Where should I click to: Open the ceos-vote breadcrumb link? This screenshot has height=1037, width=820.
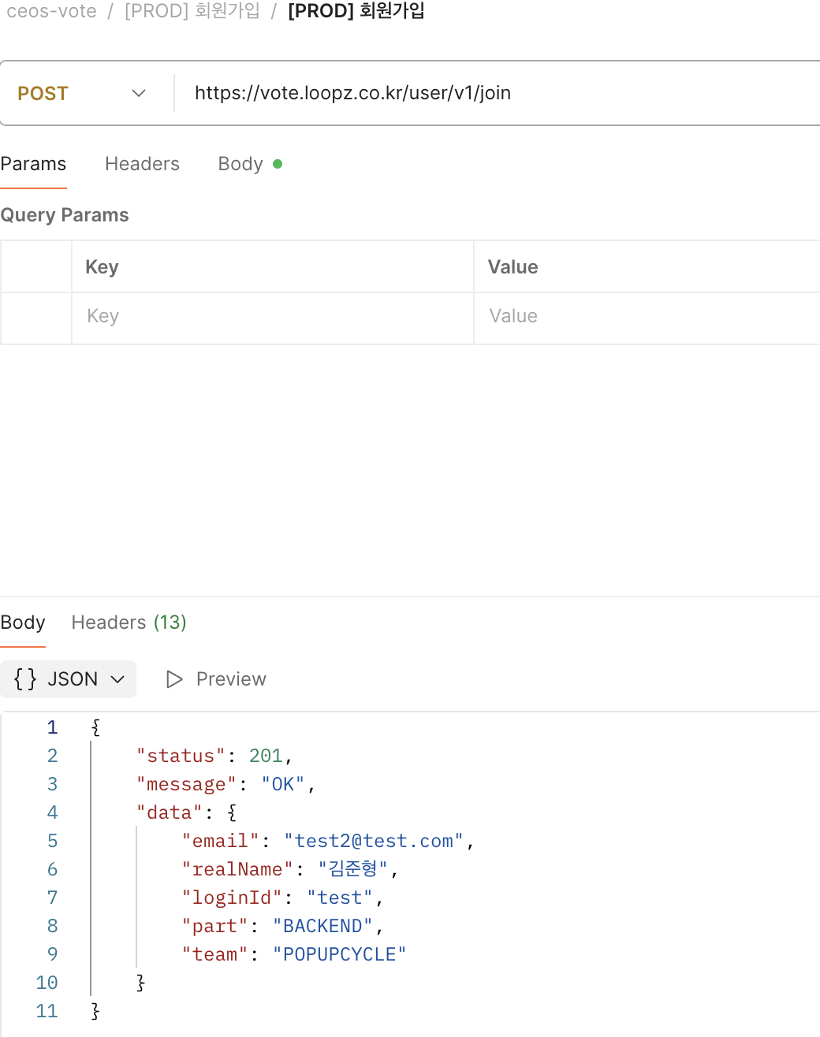pos(51,11)
